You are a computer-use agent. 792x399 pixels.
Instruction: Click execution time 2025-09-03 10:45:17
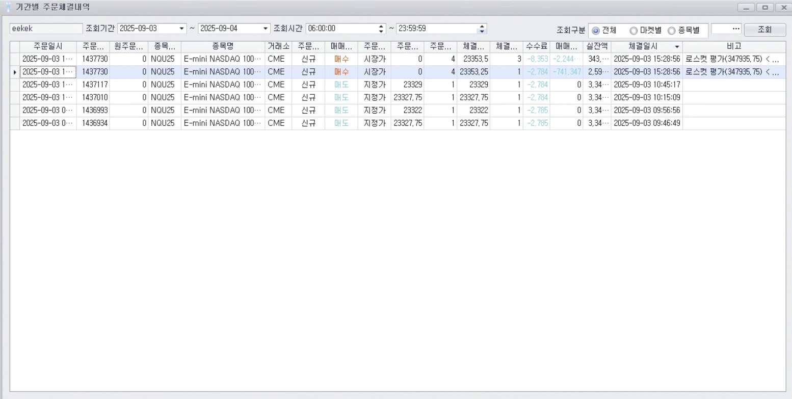click(x=647, y=85)
